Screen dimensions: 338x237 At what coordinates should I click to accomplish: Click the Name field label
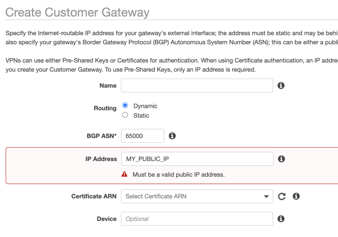pos(108,86)
